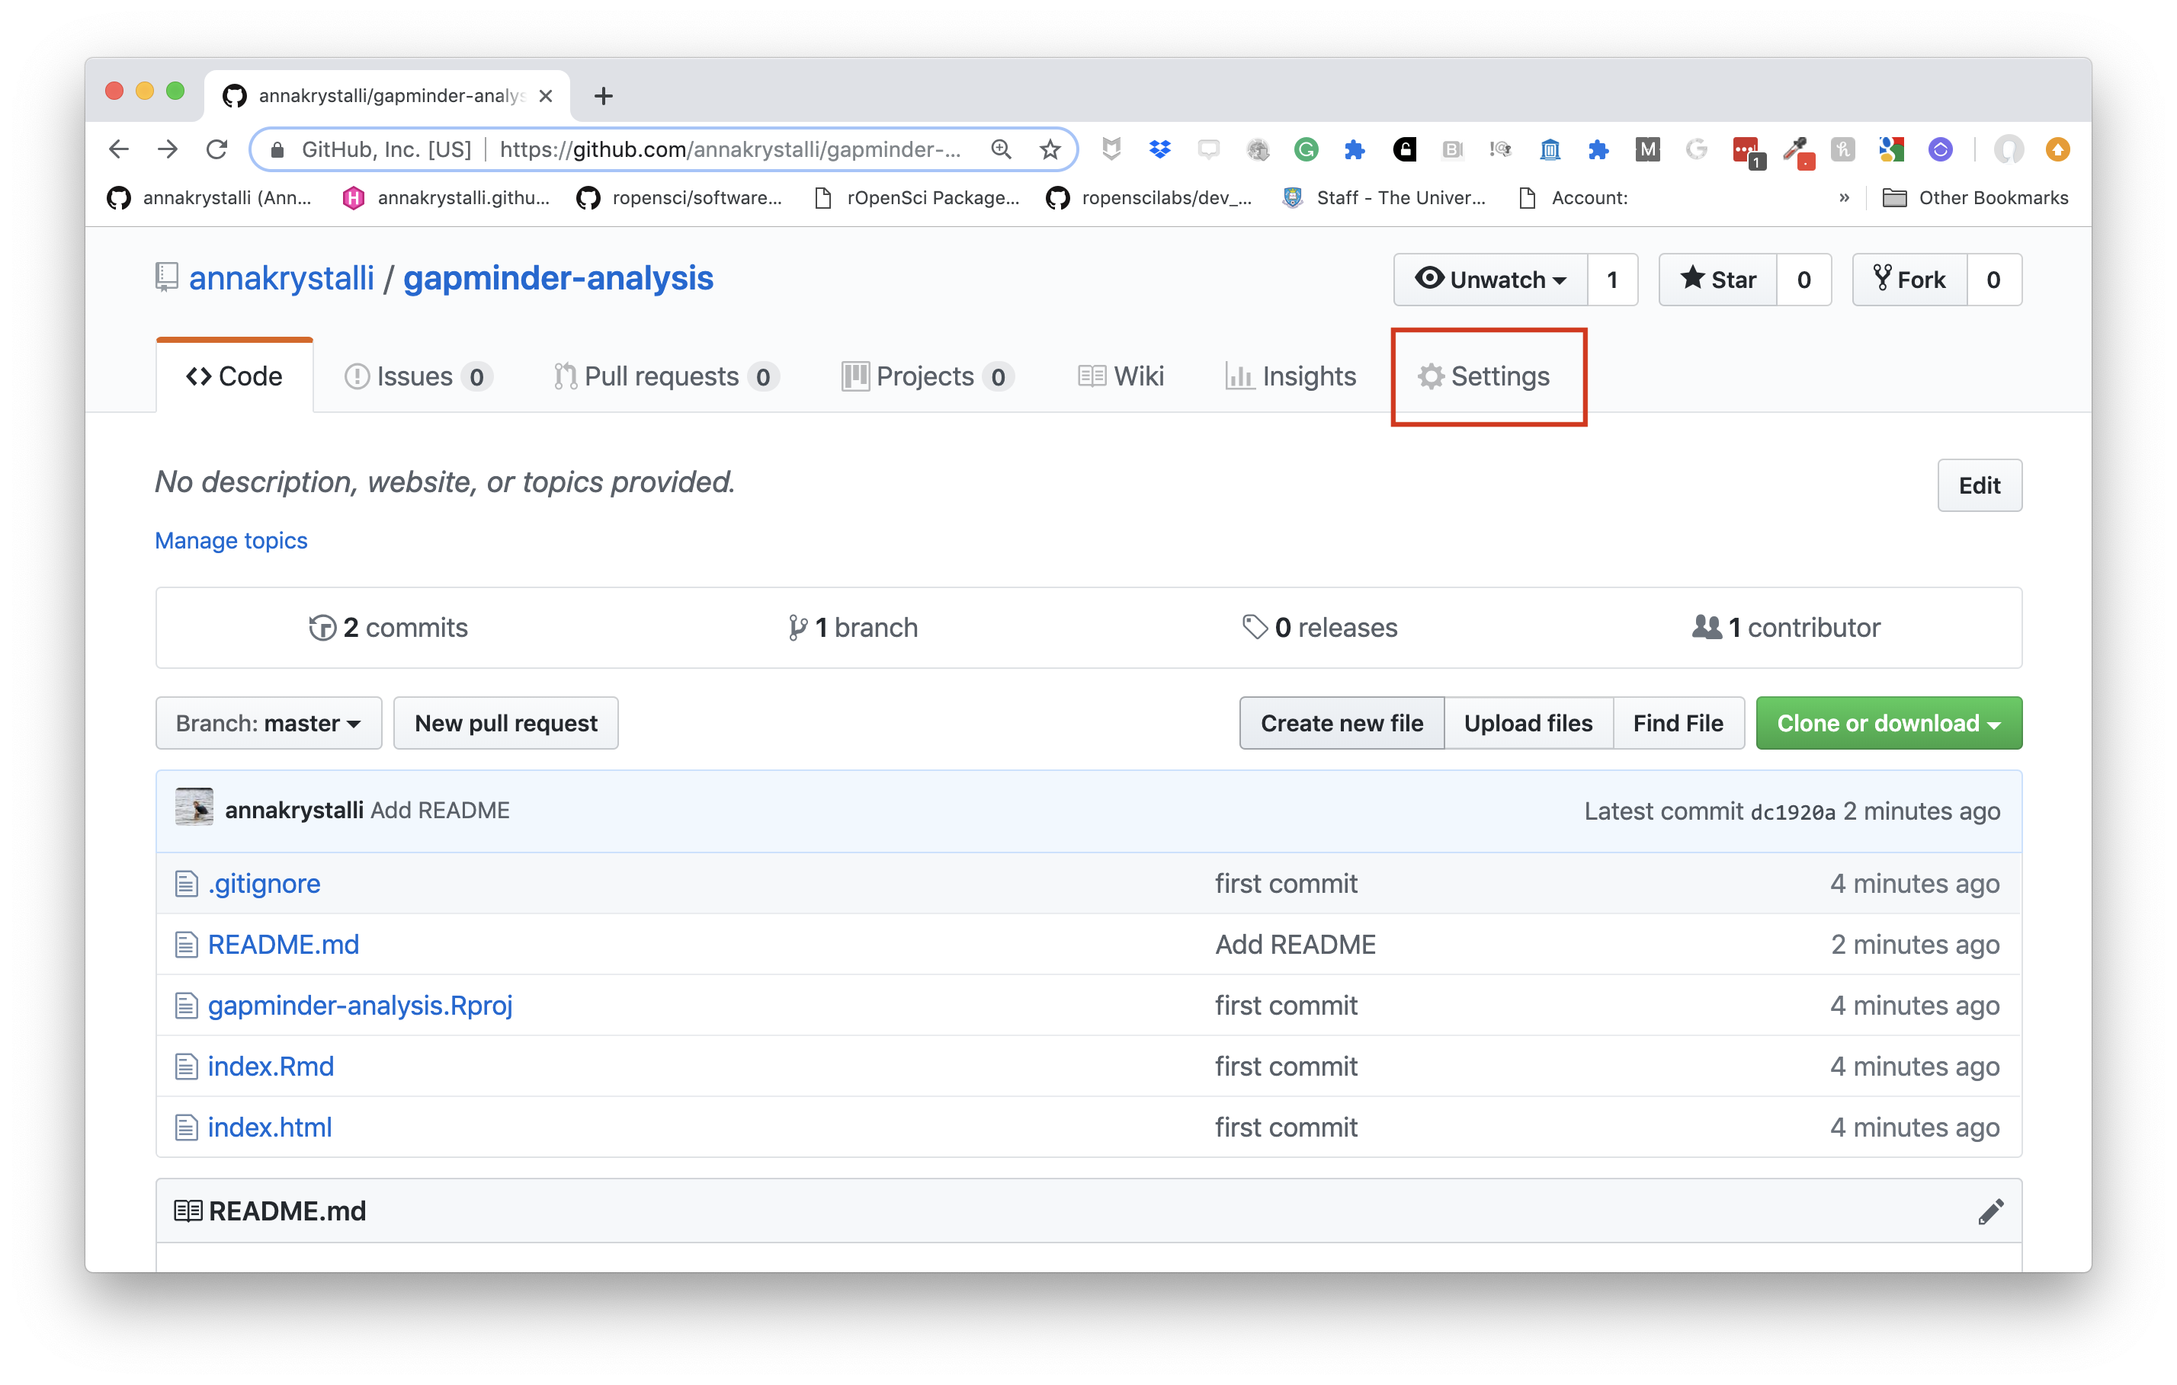This screenshot has width=2177, height=1385.
Task: Open the annakrystalli.githu... bookmark
Action: [x=446, y=198]
